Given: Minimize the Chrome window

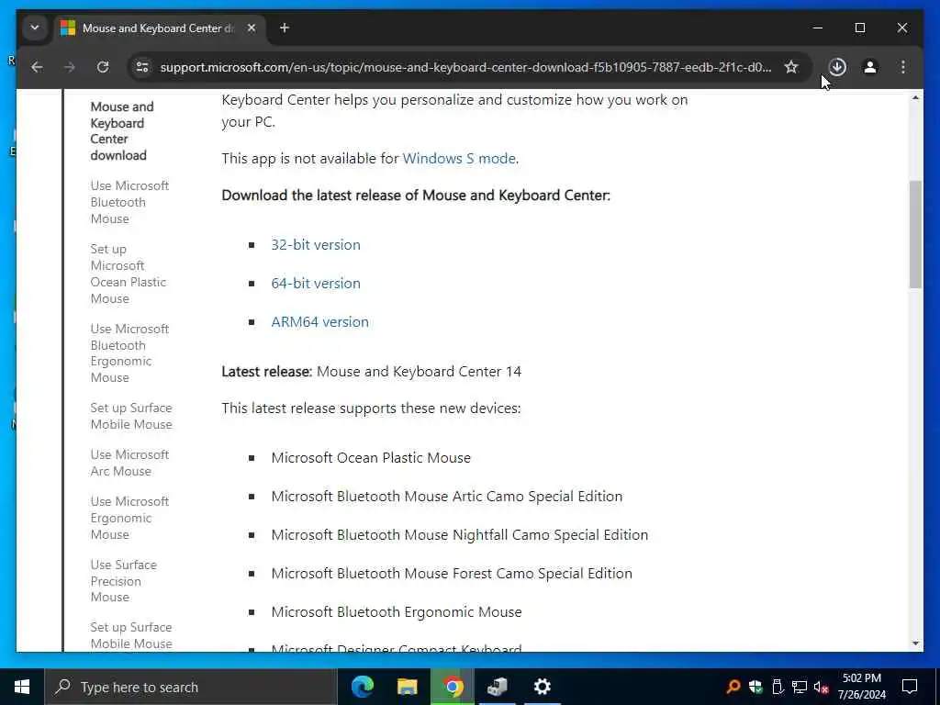Looking at the screenshot, I should tap(818, 28).
